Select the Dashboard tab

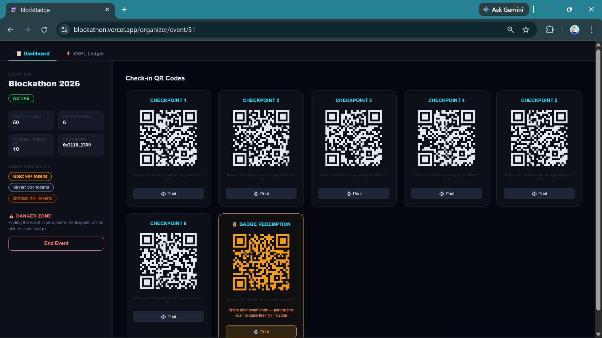pos(33,54)
